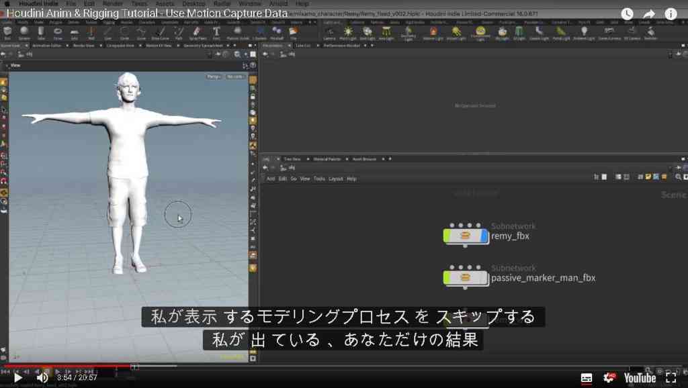
Task: Switch to Animation Editor tab
Action: (x=46, y=45)
